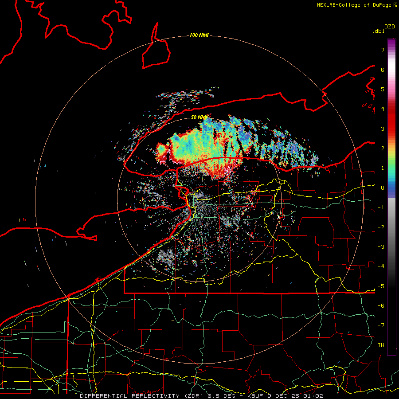
Task: Click the 4 value on color scale
Action: tap(383, 109)
